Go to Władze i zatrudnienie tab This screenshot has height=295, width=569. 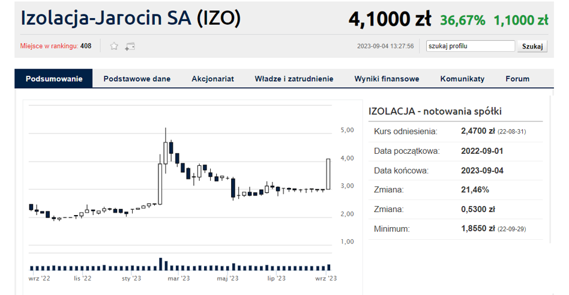[294, 79]
